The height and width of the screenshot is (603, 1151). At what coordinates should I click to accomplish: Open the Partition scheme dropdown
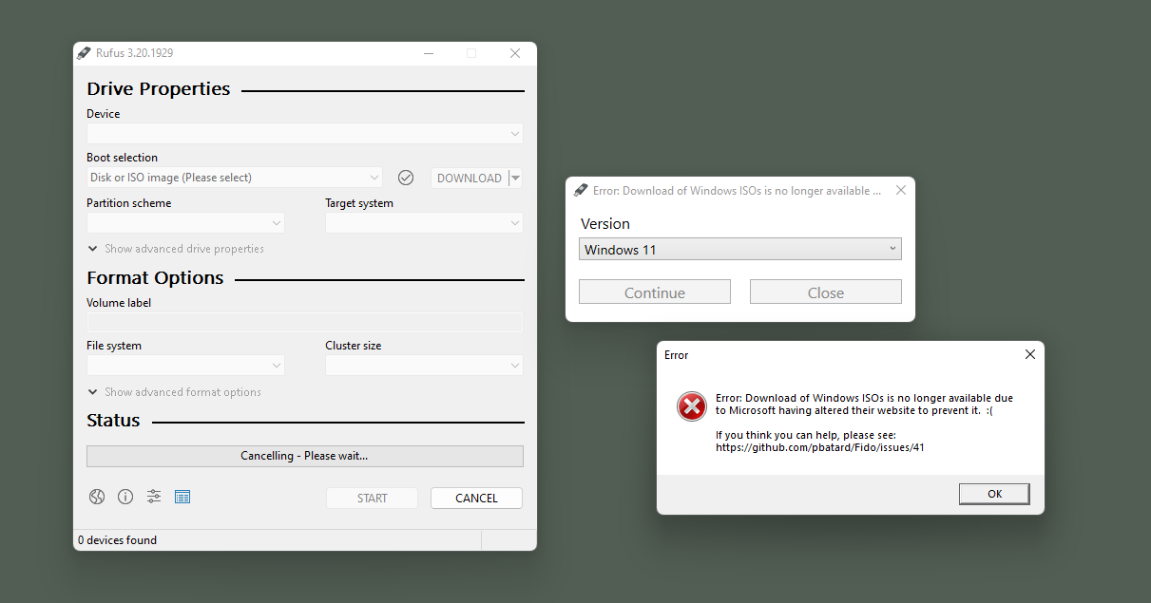tap(185, 223)
